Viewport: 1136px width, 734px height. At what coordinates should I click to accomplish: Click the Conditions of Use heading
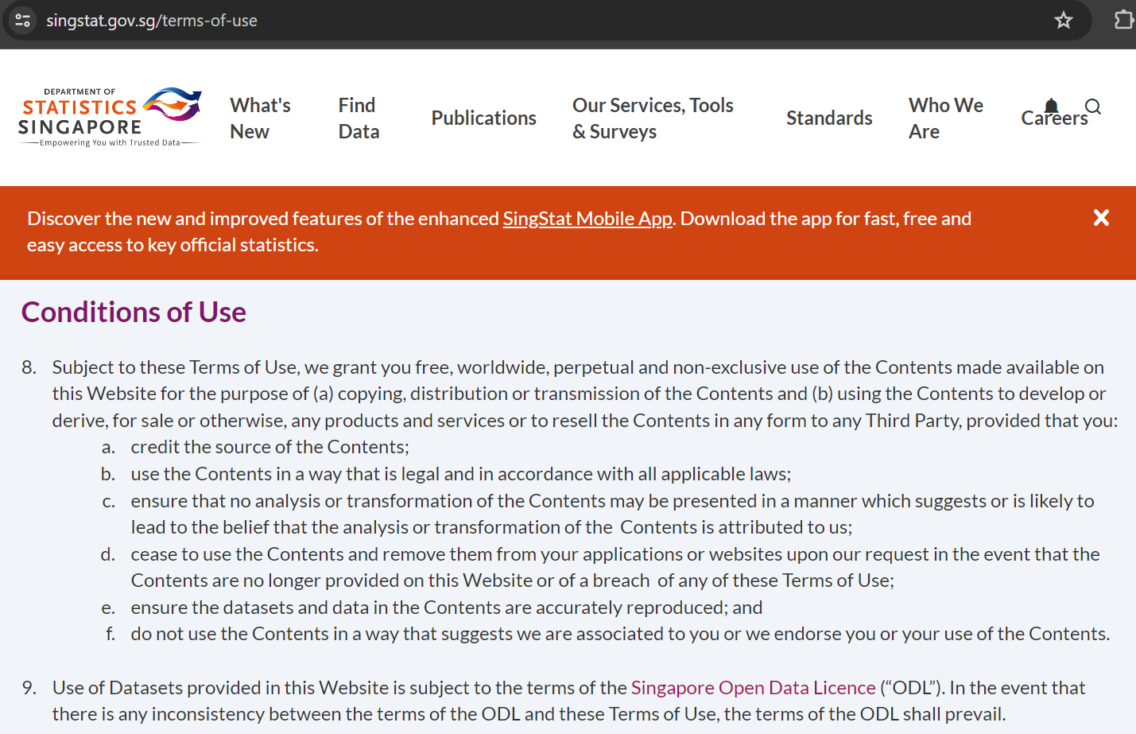[x=134, y=313]
